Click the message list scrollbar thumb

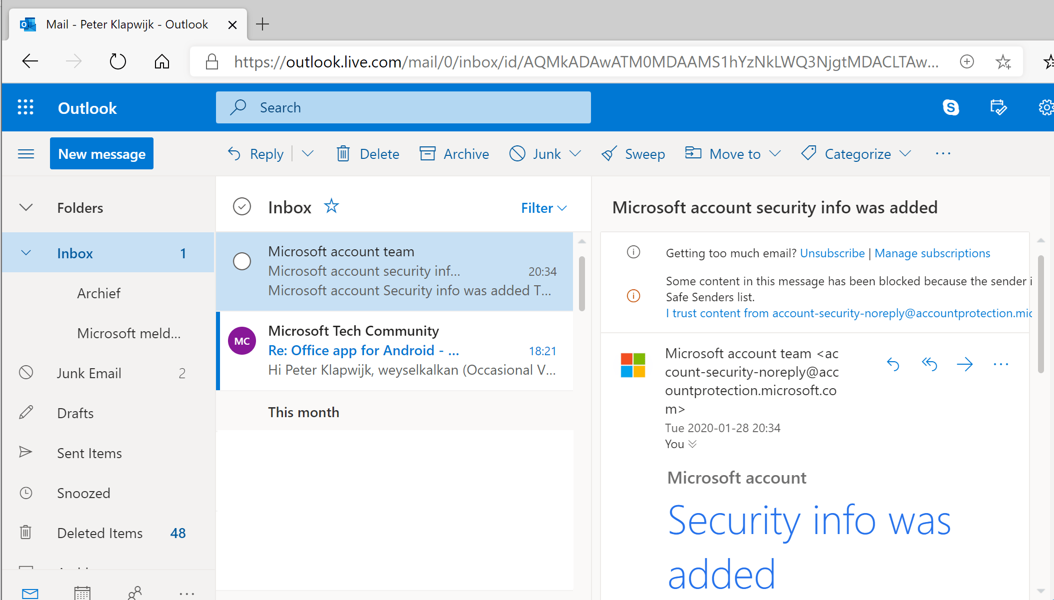click(581, 283)
